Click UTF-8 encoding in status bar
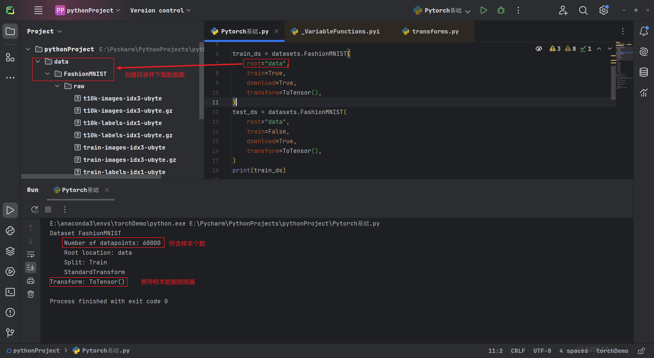 tap(542, 351)
